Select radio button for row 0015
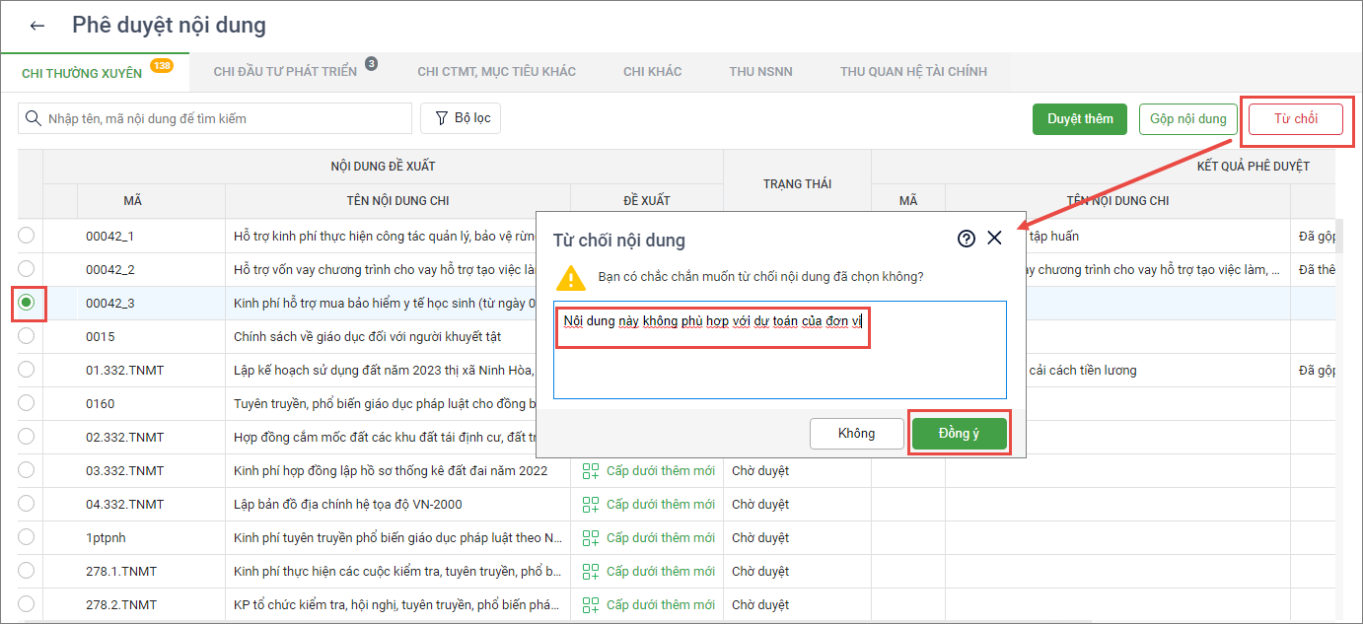The height and width of the screenshot is (624, 1363). (x=27, y=336)
